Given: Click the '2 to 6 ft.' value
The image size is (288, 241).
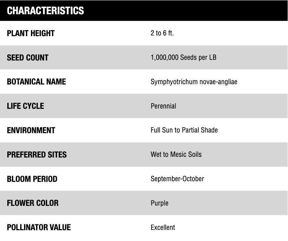Looking at the screenshot, I should 162,33.
